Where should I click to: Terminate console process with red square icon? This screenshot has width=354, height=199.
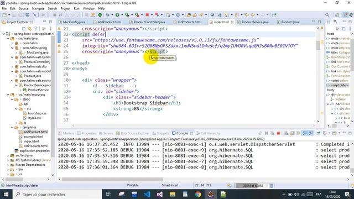click(x=278, y=133)
